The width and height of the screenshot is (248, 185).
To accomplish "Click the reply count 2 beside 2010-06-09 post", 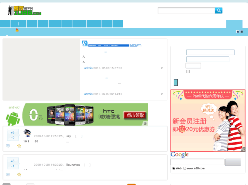I will (x=162, y=94).
